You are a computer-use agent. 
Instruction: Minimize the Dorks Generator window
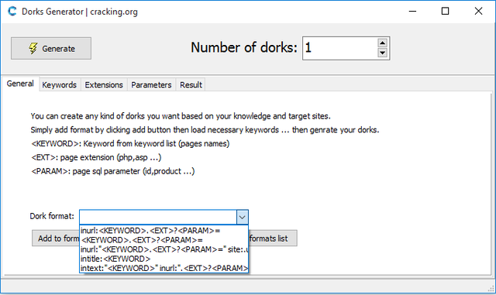coord(412,12)
